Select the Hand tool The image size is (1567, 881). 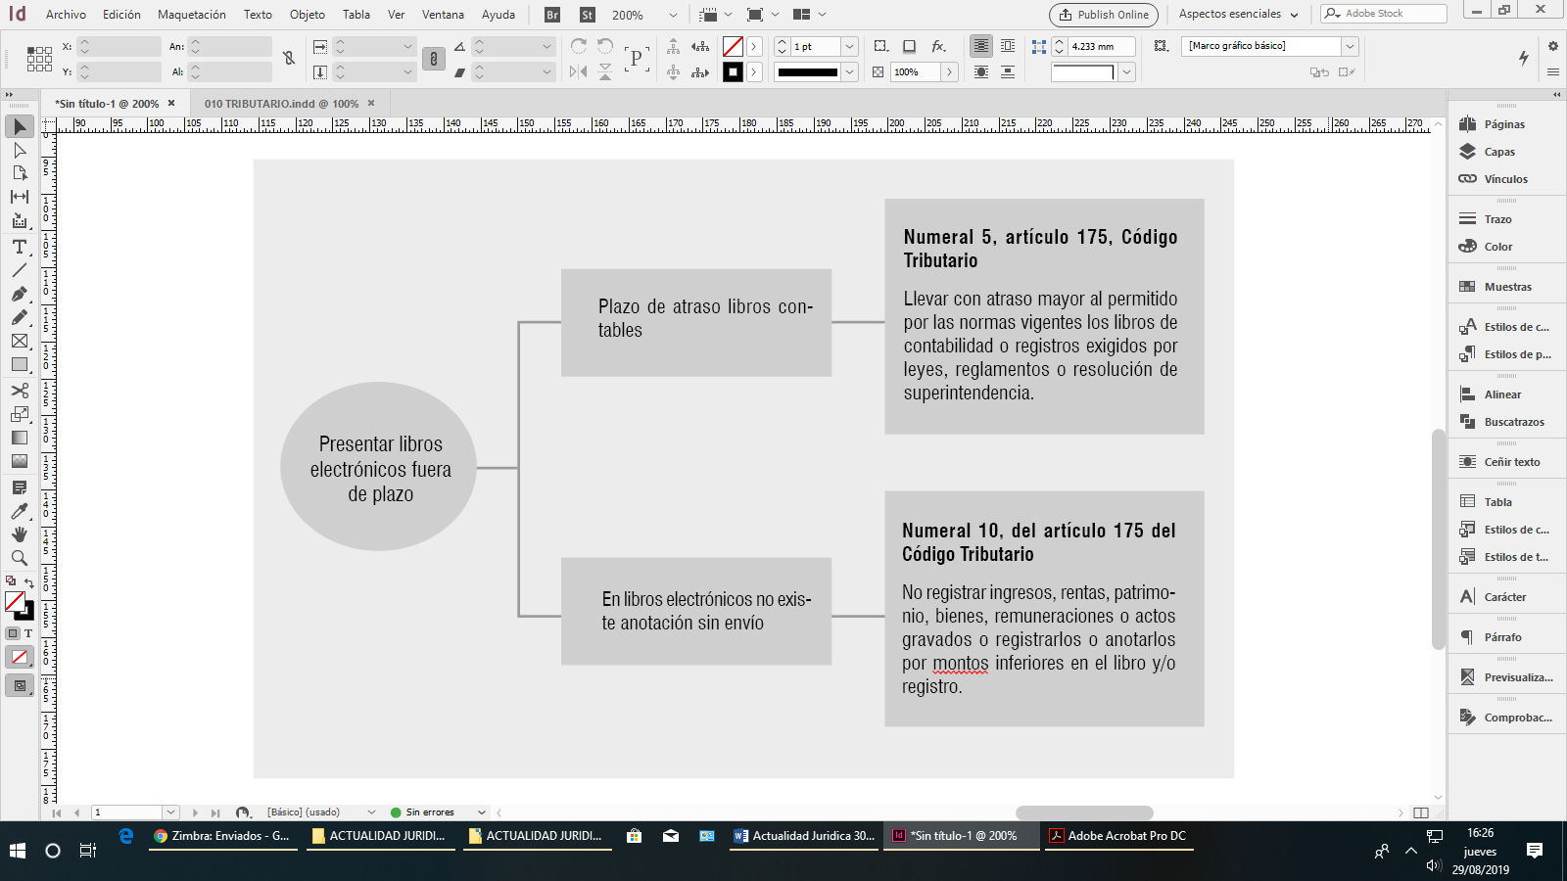click(x=20, y=534)
